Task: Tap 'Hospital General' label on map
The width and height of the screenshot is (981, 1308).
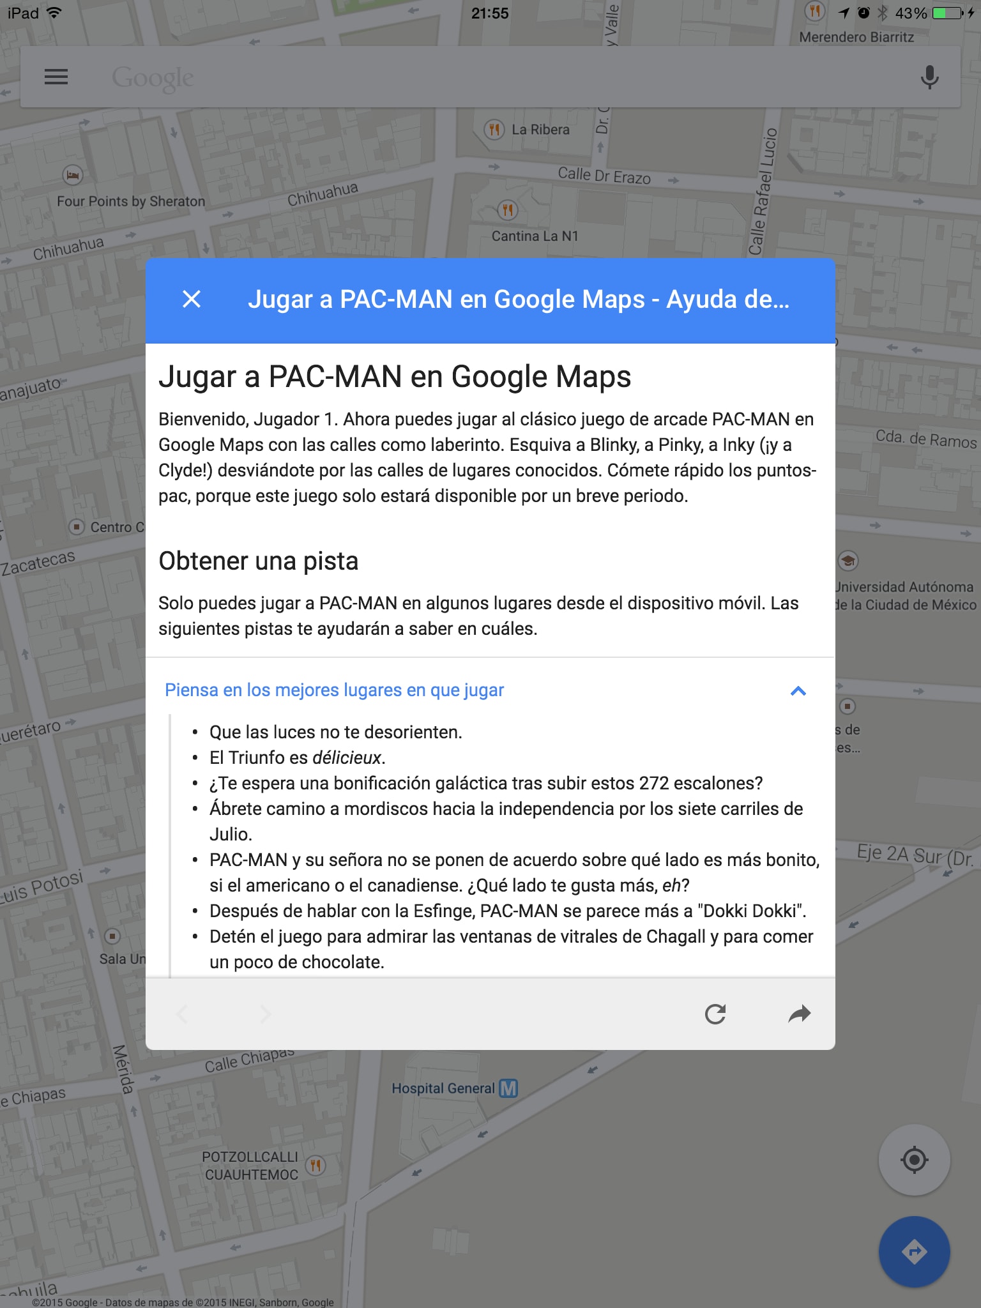Action: click(443, 1088)
